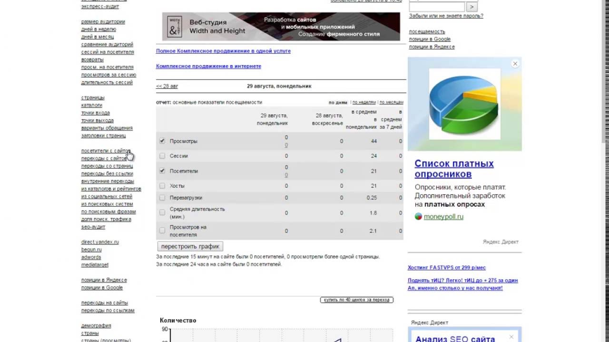
Task: Go back to << 28 авг
Action: 167,86
